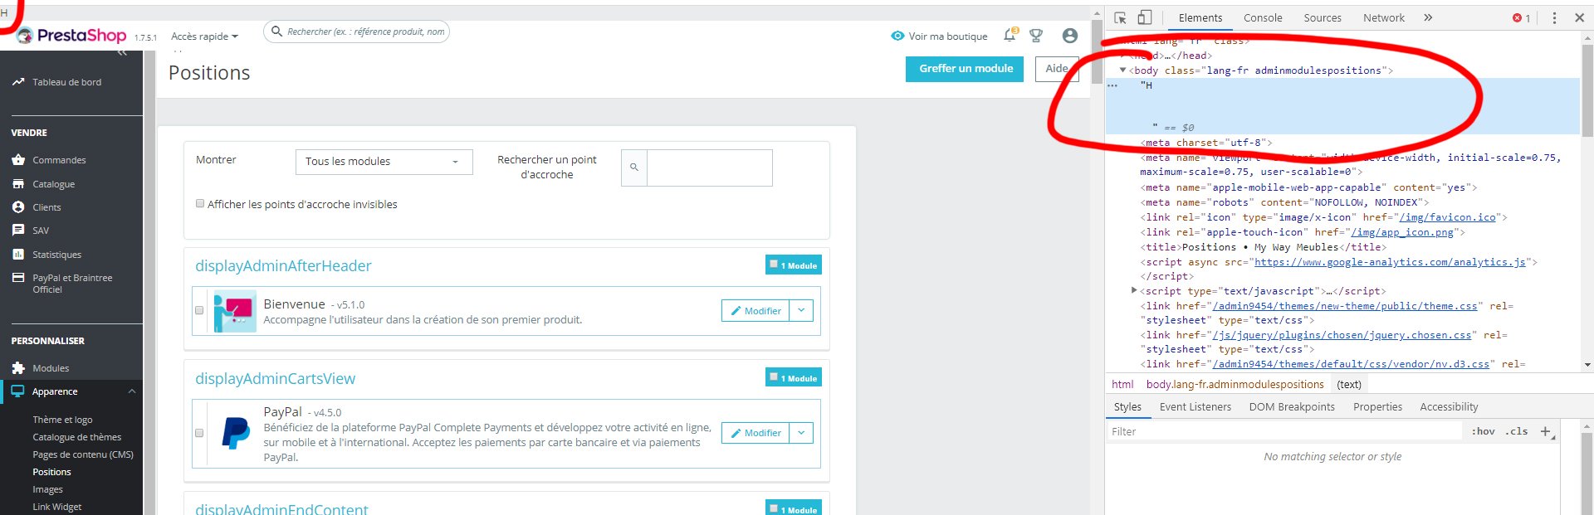Screen dimensions: 1594x515
Task: Switch to DevTools Console tab
Action: click(1263, 17)
